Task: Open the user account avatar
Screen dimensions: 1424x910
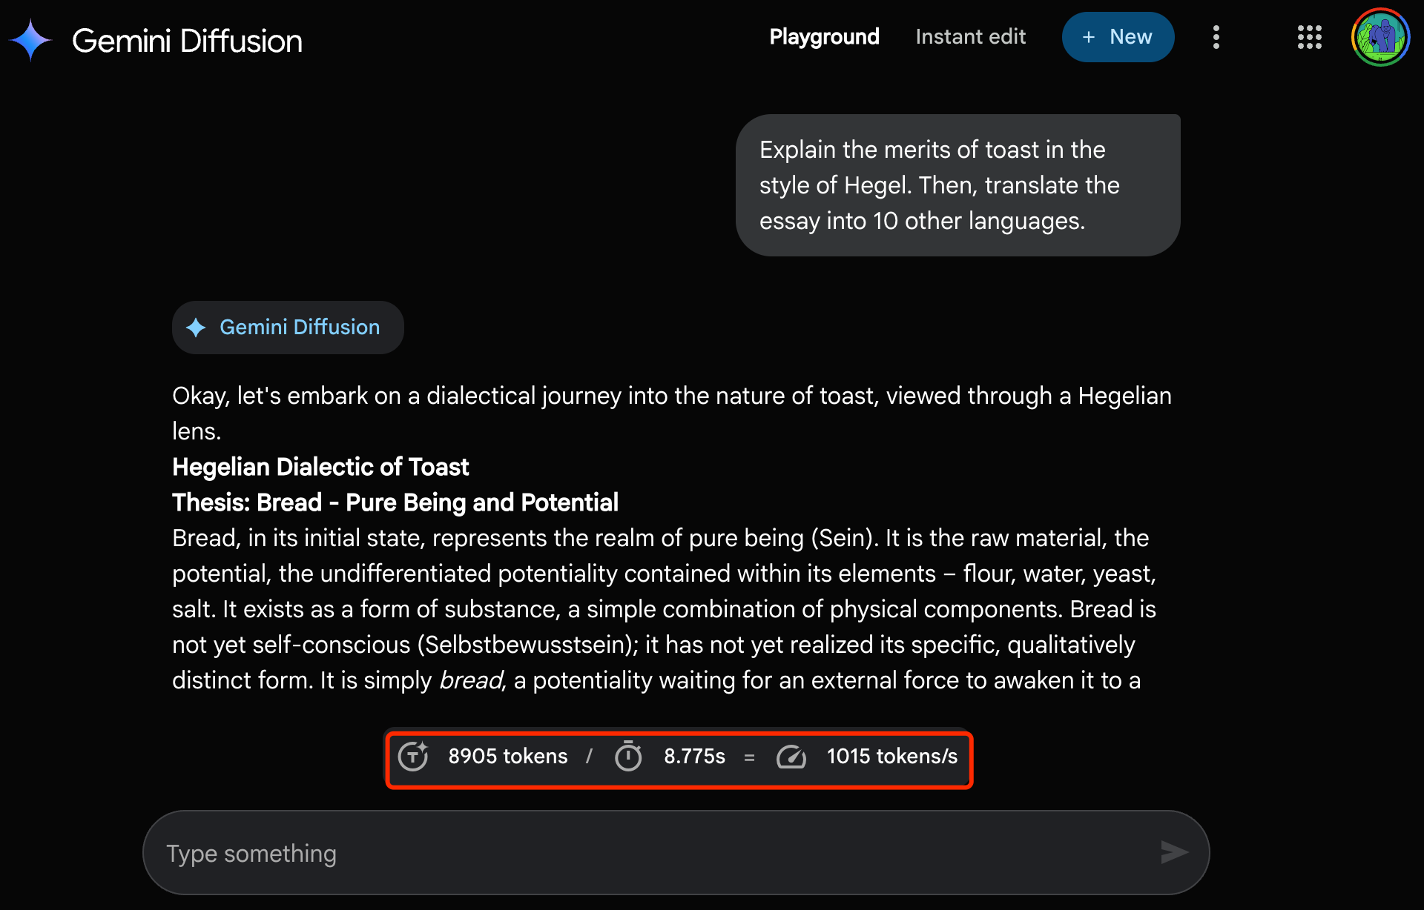Action: point(1379,37)
